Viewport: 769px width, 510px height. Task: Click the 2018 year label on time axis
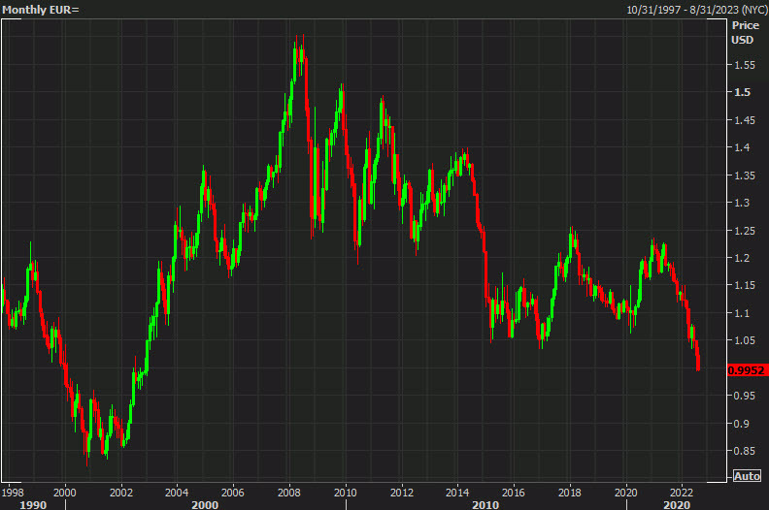(x=569, y=493)
